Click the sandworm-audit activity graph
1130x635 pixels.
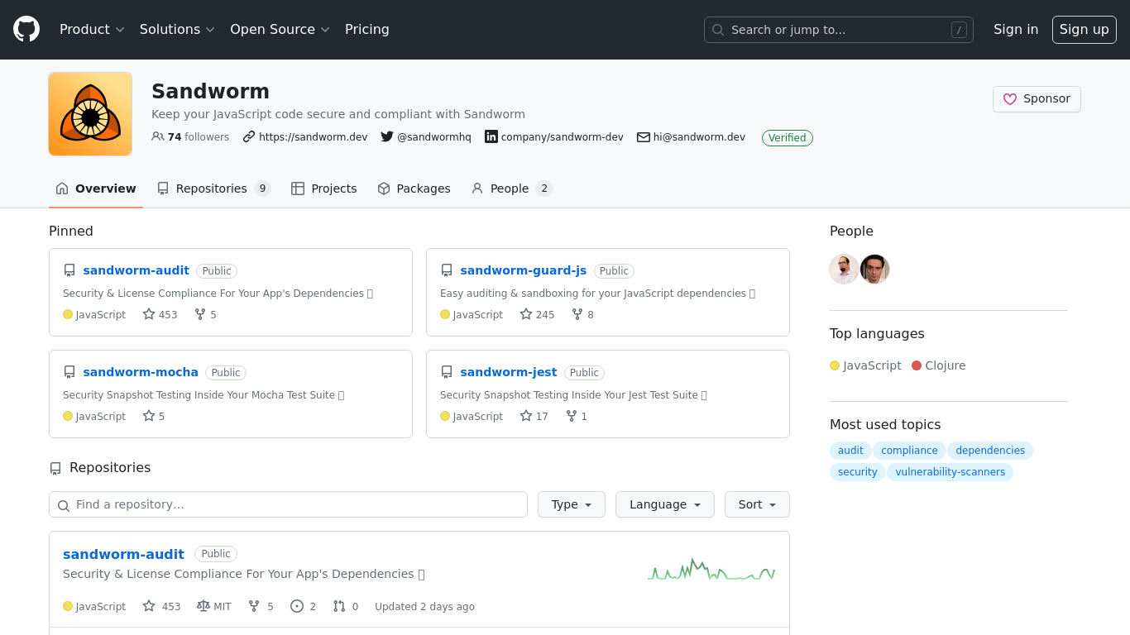click(711, 569)
